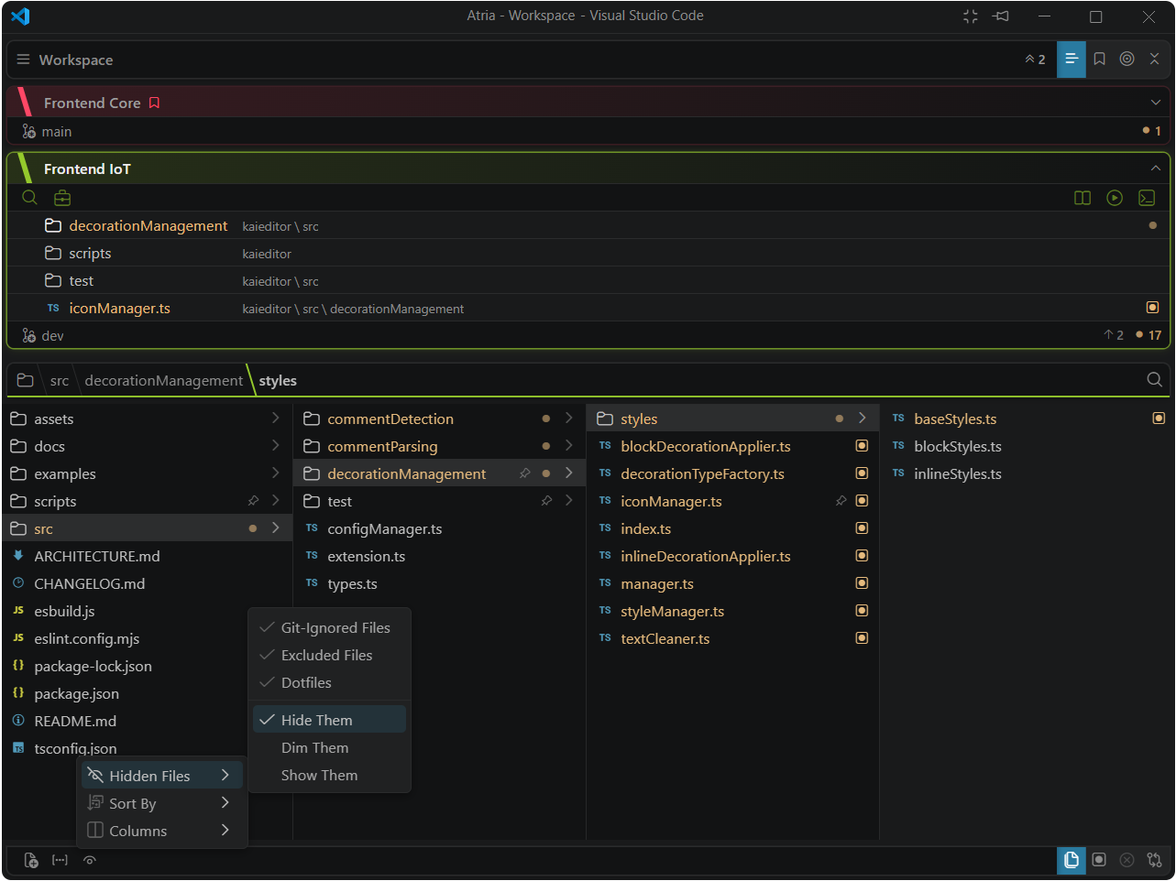Click the bookmark icon next to Frontend Core

coord(154,103)
